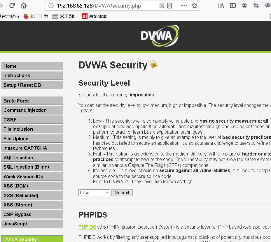The height and width of the screenshot is (242, 271).
Task: Select Insecure CAPTCHA entry
Action: (32, 148)
